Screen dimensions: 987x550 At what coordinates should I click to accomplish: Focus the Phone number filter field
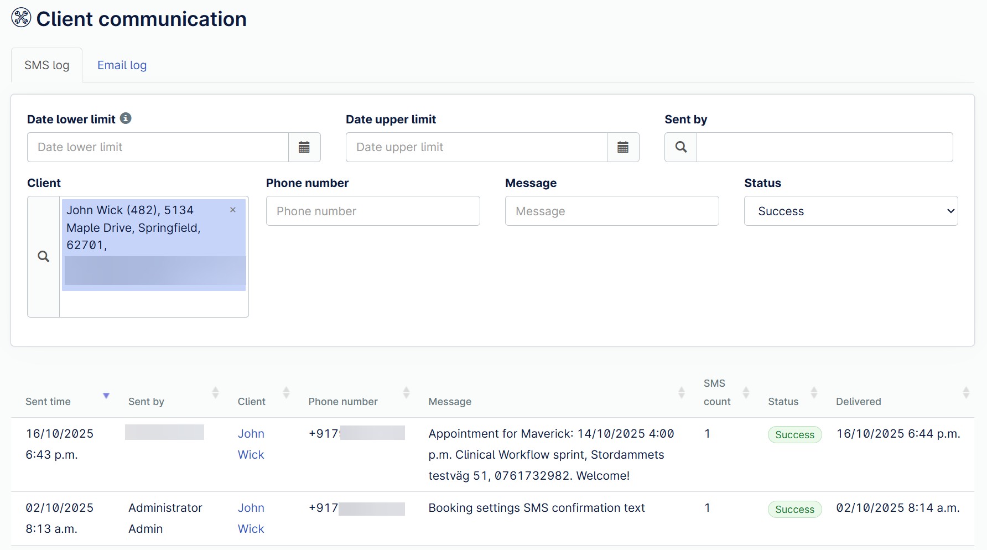373,211
